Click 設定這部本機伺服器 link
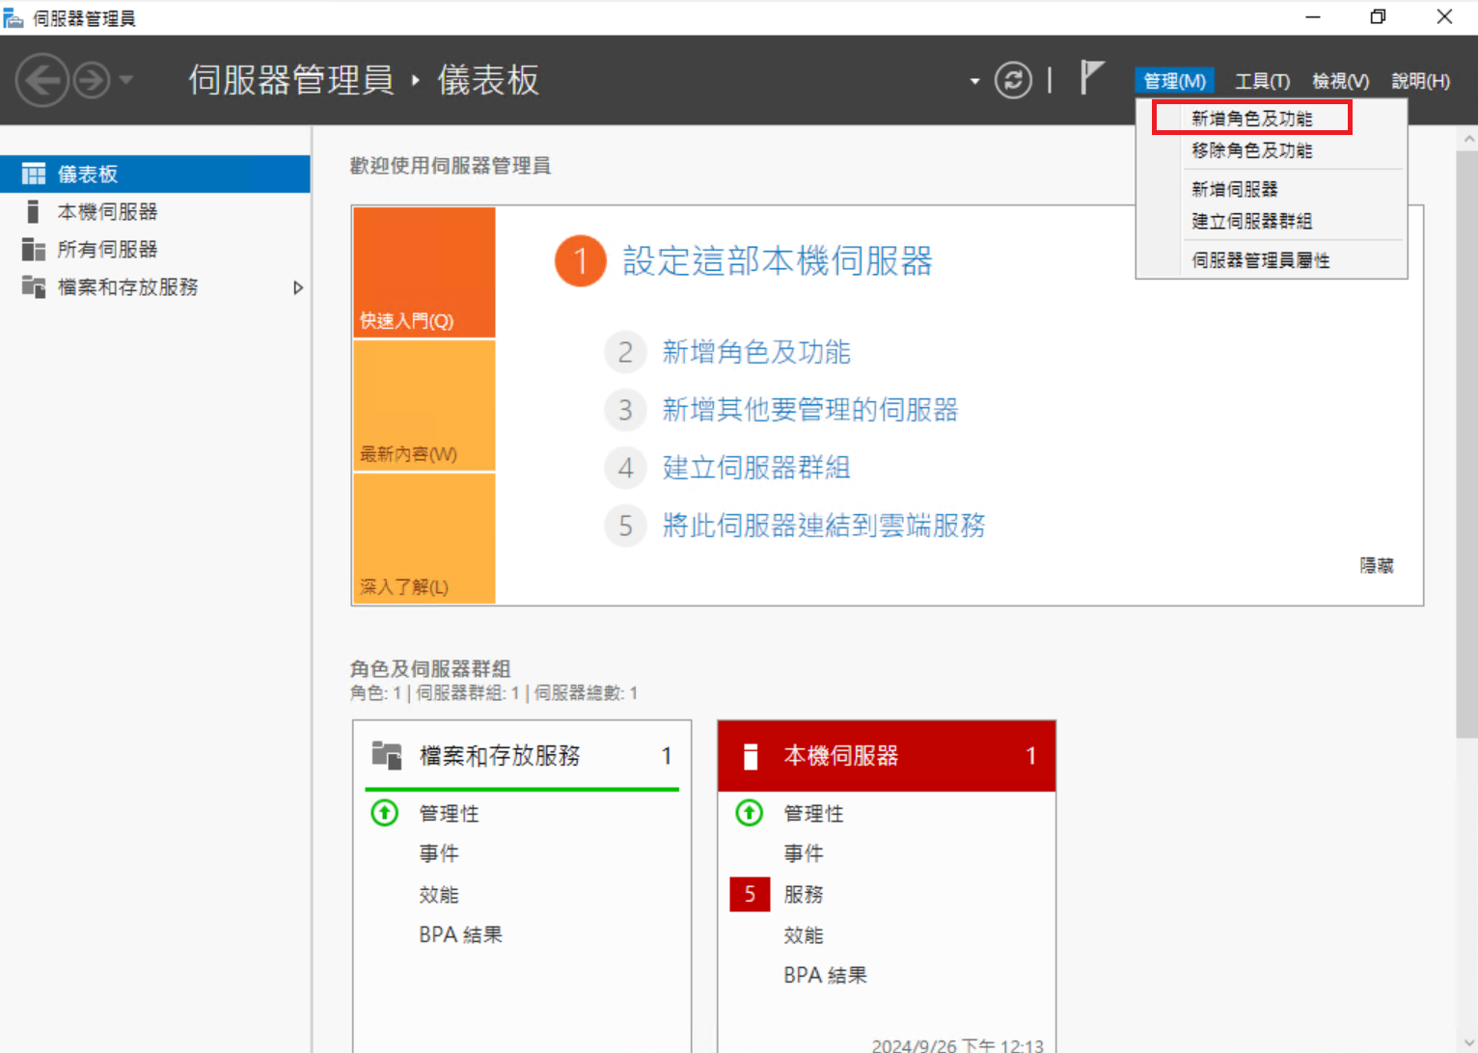This screenshot has height=1053, width=1478. 778,260
